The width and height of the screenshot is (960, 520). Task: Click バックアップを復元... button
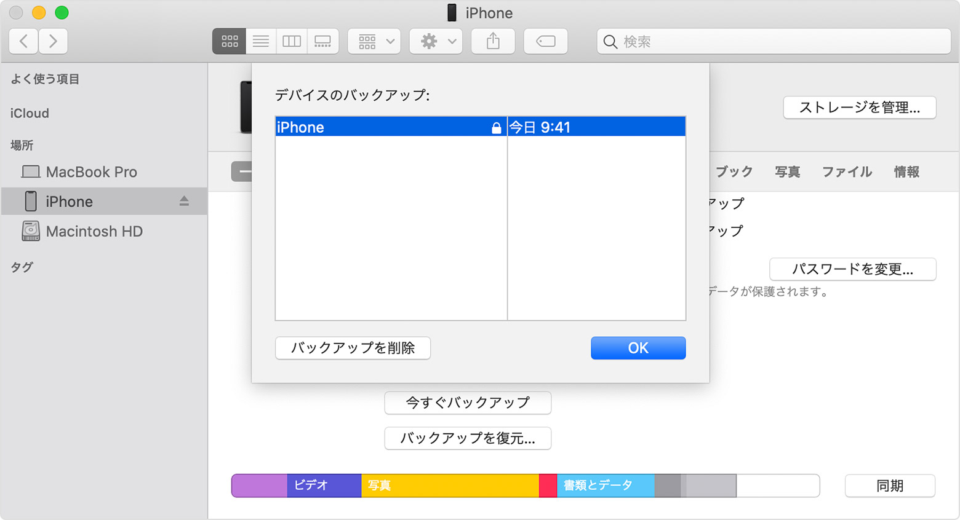(468, 438)
